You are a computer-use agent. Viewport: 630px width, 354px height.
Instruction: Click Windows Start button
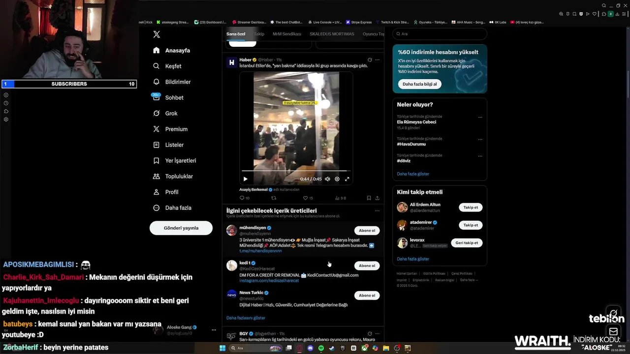click(x=222, y=348)
